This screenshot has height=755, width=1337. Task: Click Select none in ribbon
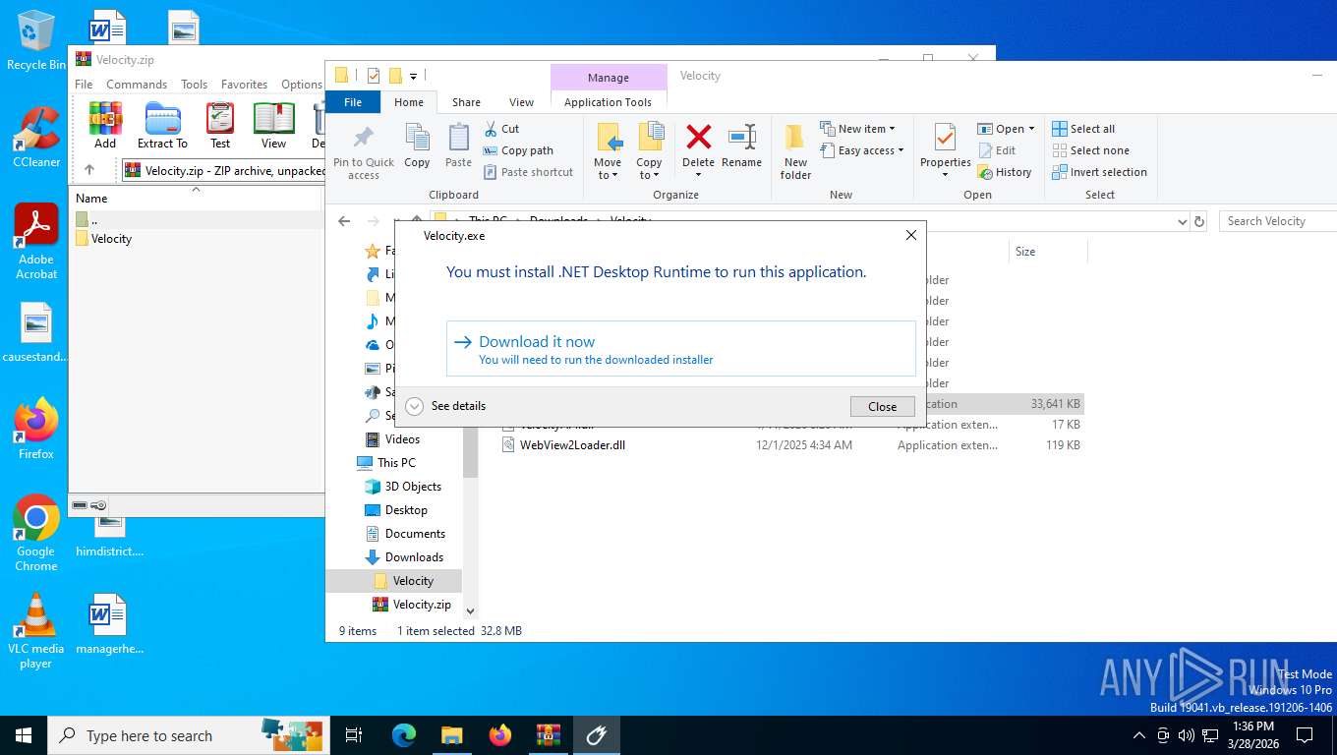tap(1090, 150)
